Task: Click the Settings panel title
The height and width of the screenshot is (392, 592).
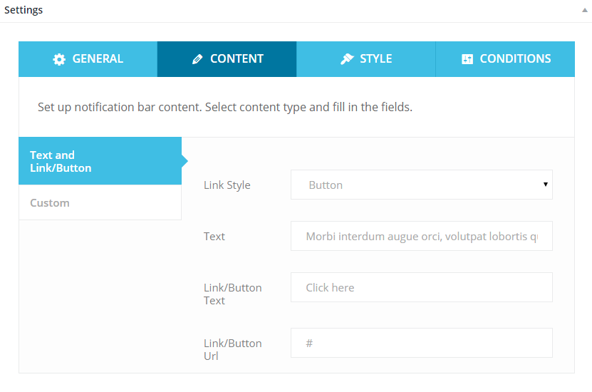Action: (24, 11)
